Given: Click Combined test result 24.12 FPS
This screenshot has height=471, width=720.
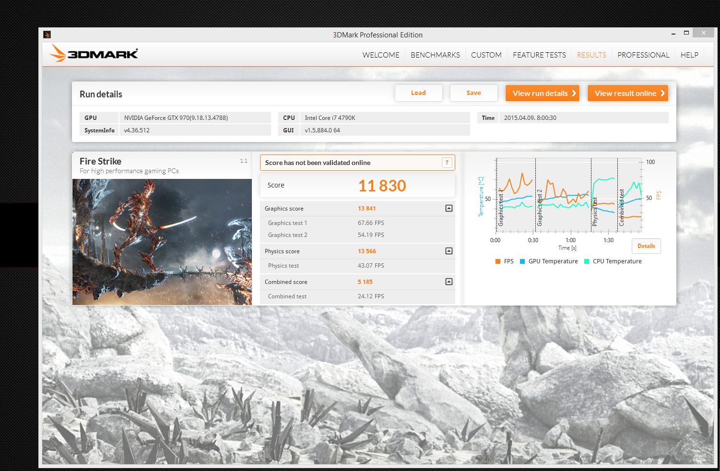Looking at the screenshot, I should tap(371, 296).
